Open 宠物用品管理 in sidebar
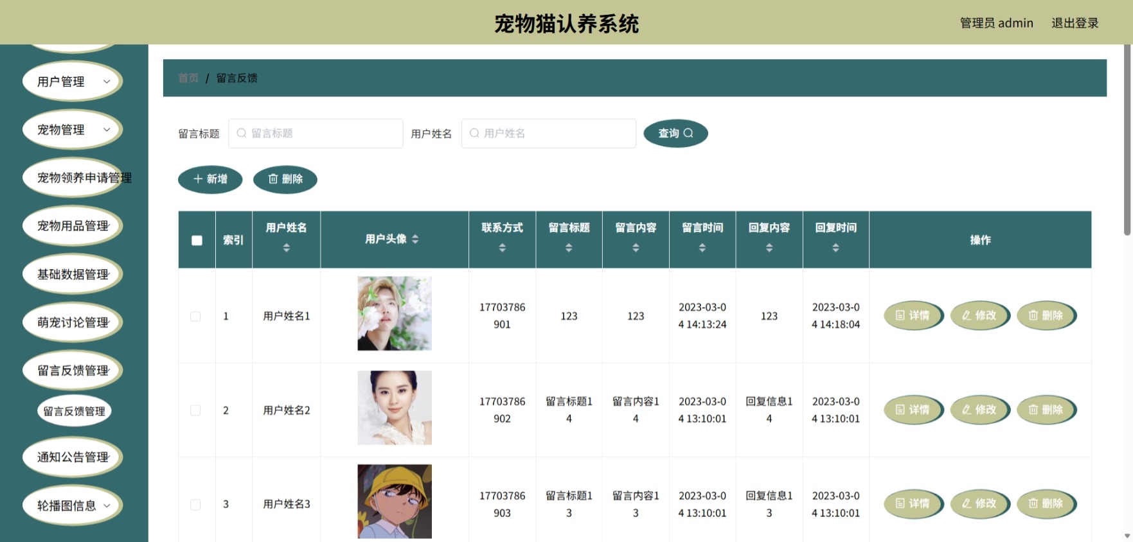Image resolution: width=1133 pixels, height=542 pixels. (73, 226)
